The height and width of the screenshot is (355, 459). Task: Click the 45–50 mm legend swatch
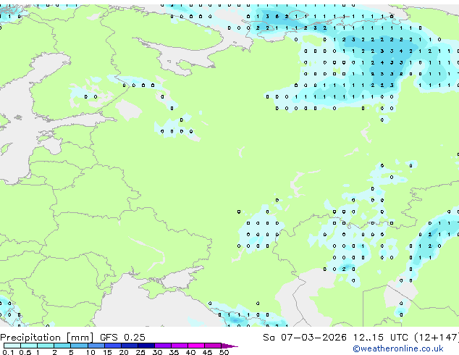click(213, 346)
